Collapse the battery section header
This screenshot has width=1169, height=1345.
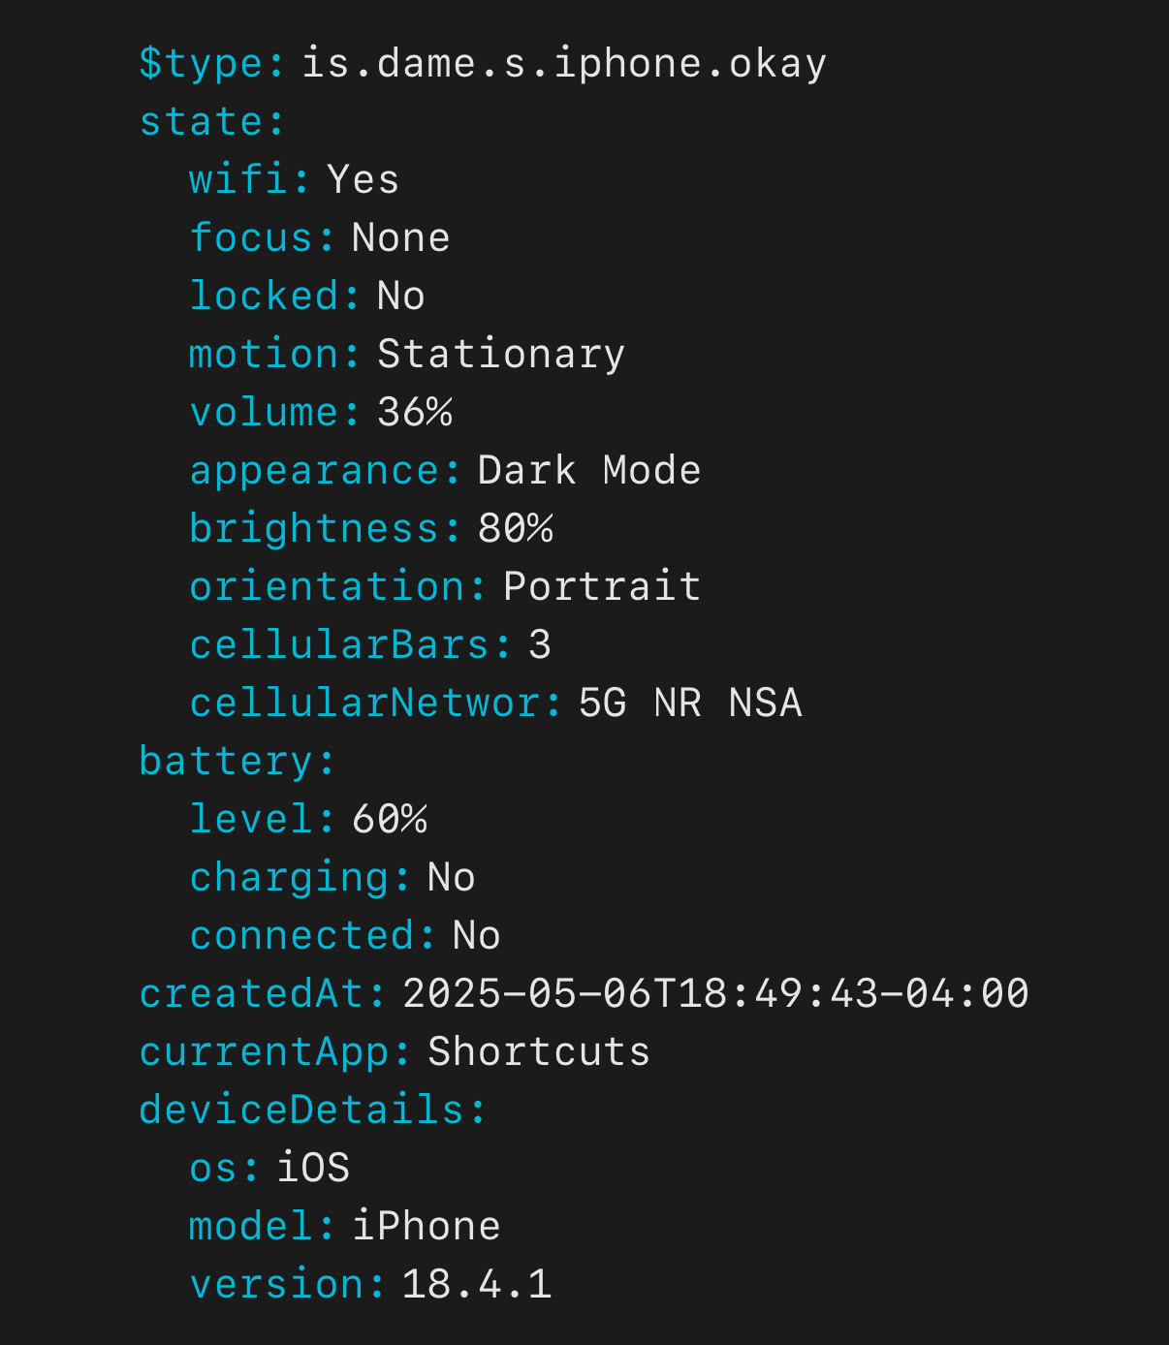[x=237, y=762]
